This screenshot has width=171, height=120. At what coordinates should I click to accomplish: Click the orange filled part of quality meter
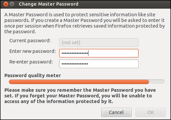[79, 82]
